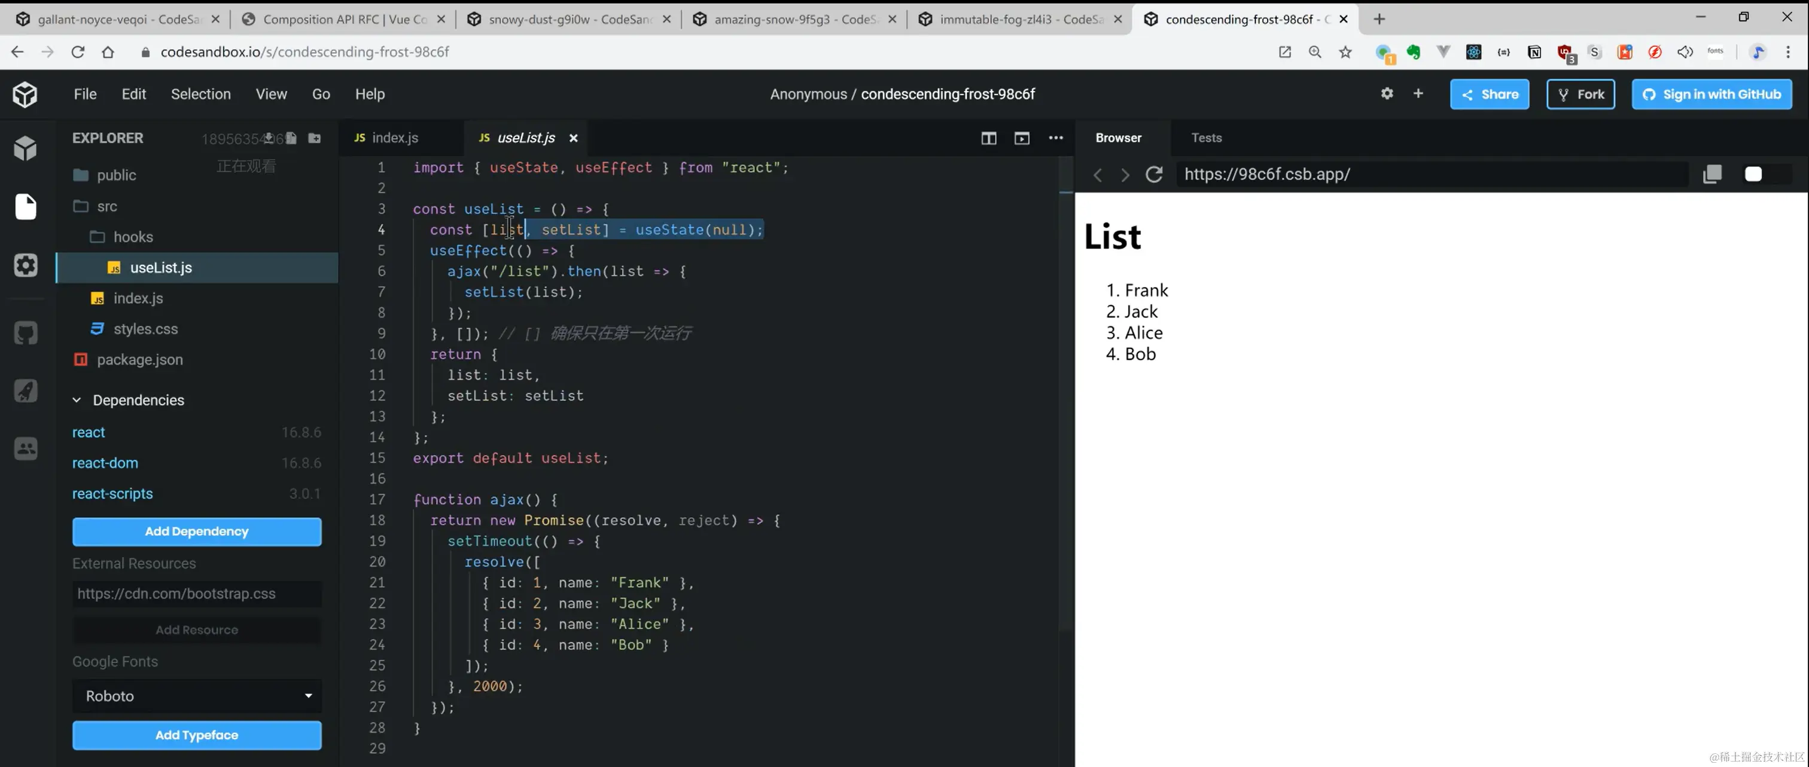The height and width of the screenshot is (767, 1809).
Task: Open the Live collaboration sidebar icon
Action: (26, 448)
